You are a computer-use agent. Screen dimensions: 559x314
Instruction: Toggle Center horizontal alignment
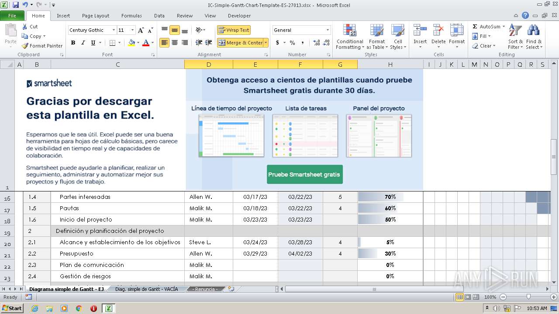pos(175,43)
